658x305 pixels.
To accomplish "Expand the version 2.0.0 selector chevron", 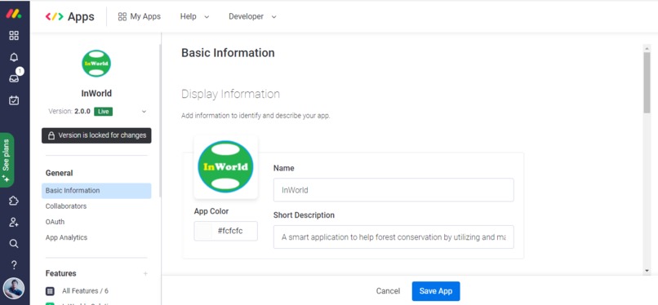I will click(144, 112).
